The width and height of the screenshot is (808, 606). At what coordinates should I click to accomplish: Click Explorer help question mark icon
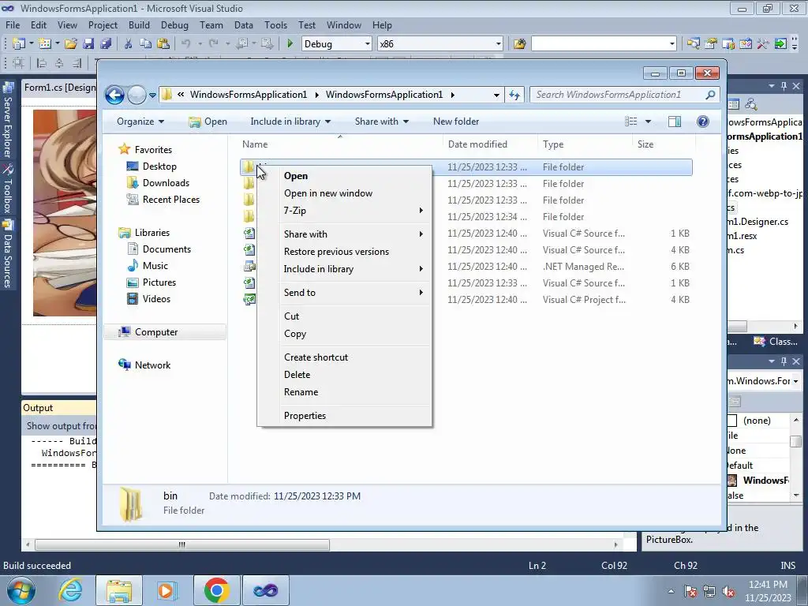(x=703, y=122)
